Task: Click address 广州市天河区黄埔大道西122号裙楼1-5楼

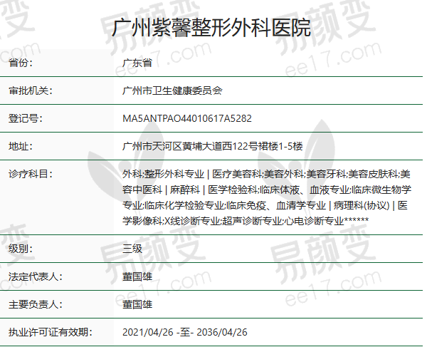Action: pos(213,146)
